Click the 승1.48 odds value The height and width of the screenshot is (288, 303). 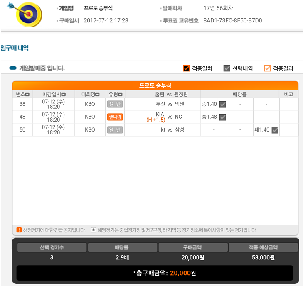[x=209, y=117]
